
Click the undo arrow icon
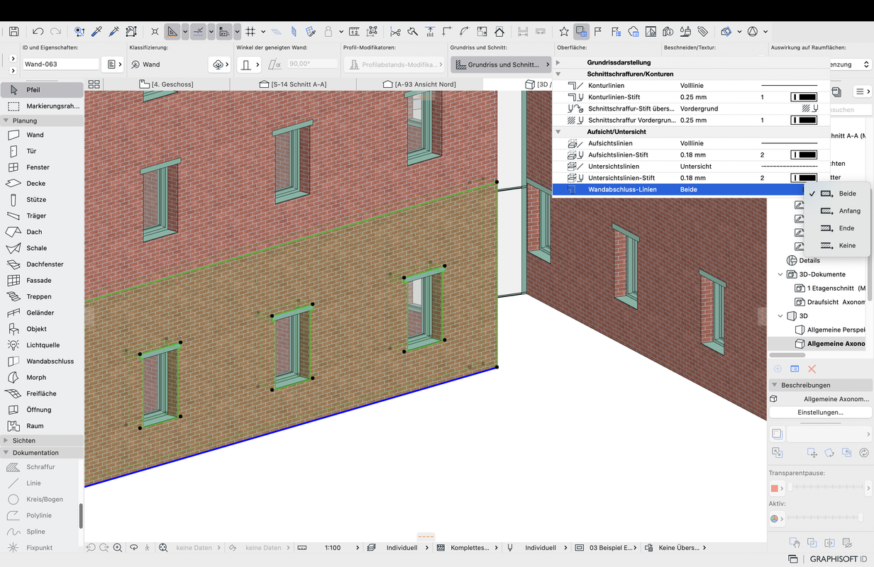(38, 32)
